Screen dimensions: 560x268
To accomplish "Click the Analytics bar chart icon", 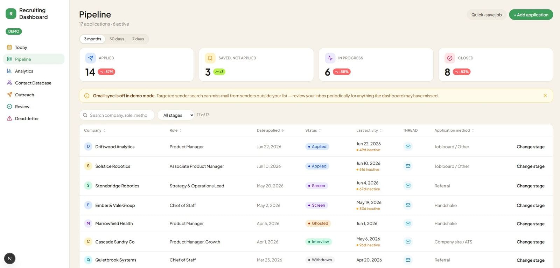I will click(x=9, y=71).
